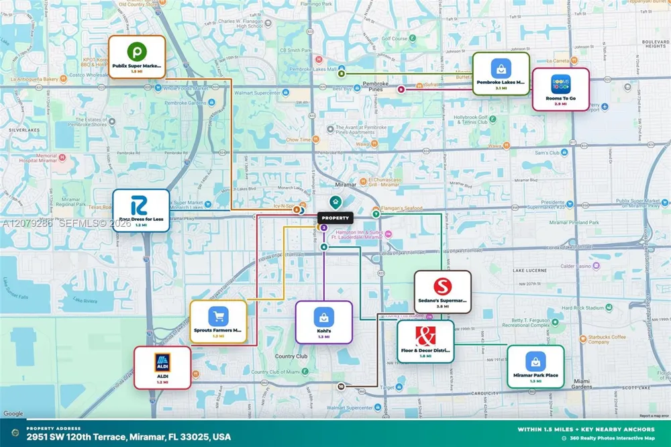Click the Floor & Decor Distri... card label
671x447 pixels.
click(425, 350)
